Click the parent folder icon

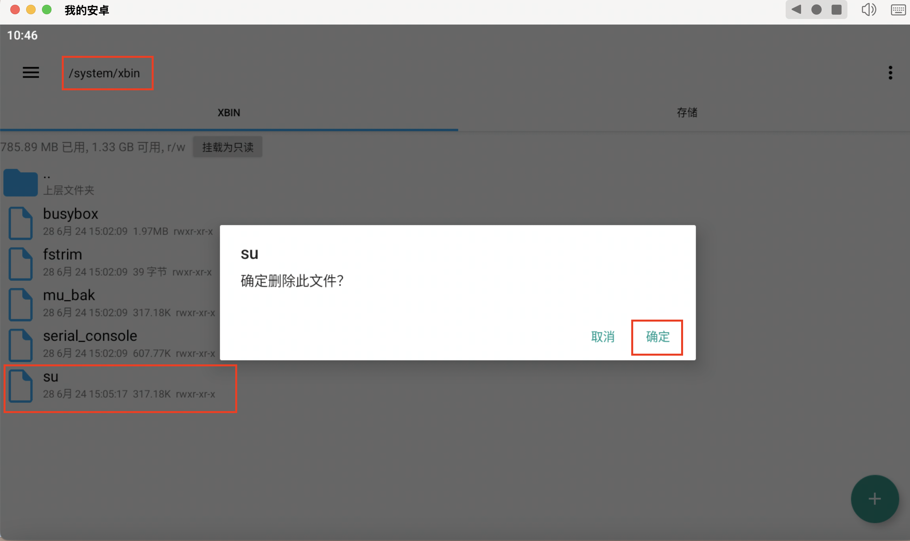[x=21, y=183]
